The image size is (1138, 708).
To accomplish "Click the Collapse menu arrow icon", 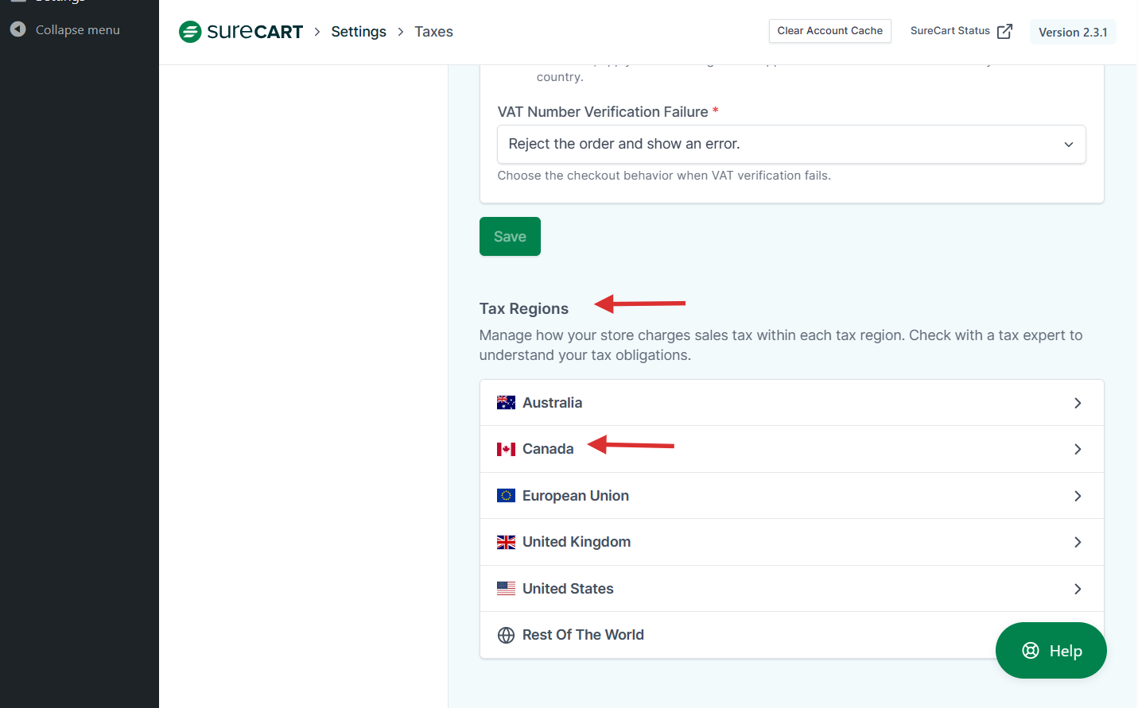I will coord(18,29).
